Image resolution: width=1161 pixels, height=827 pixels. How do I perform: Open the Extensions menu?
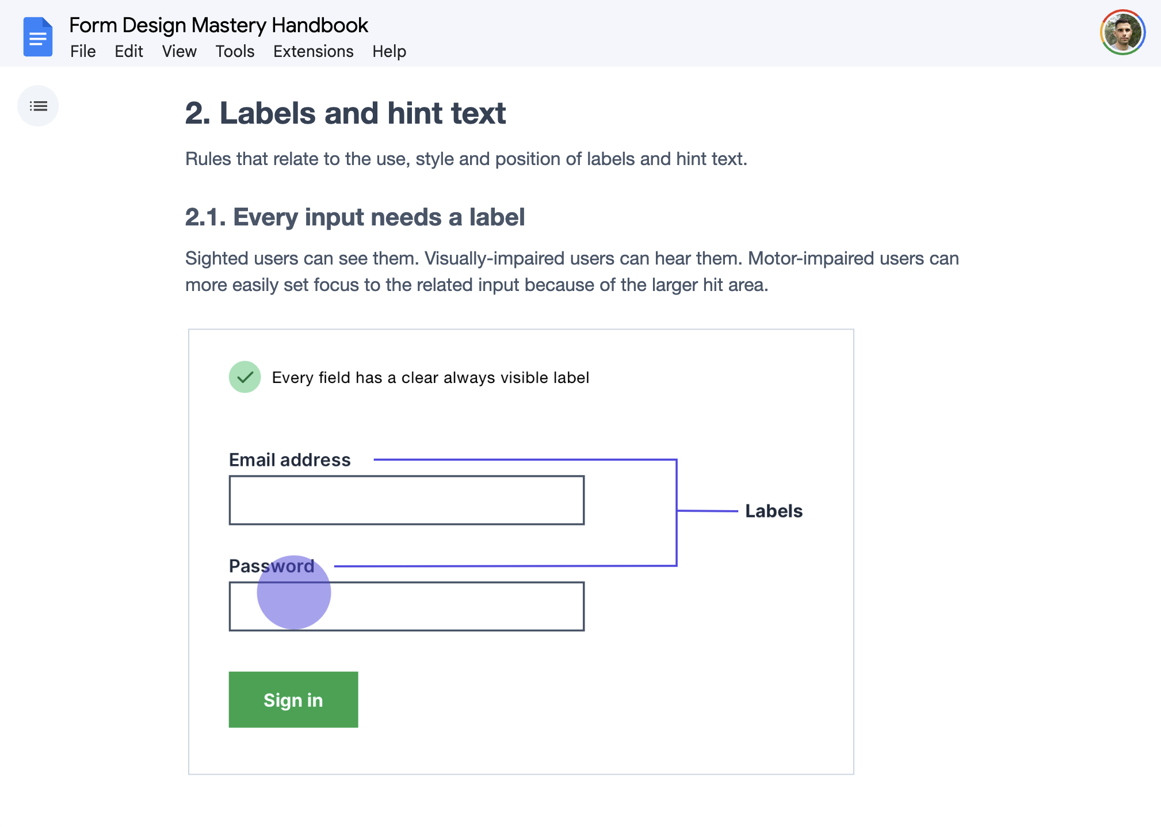click(x=313, y=51)
